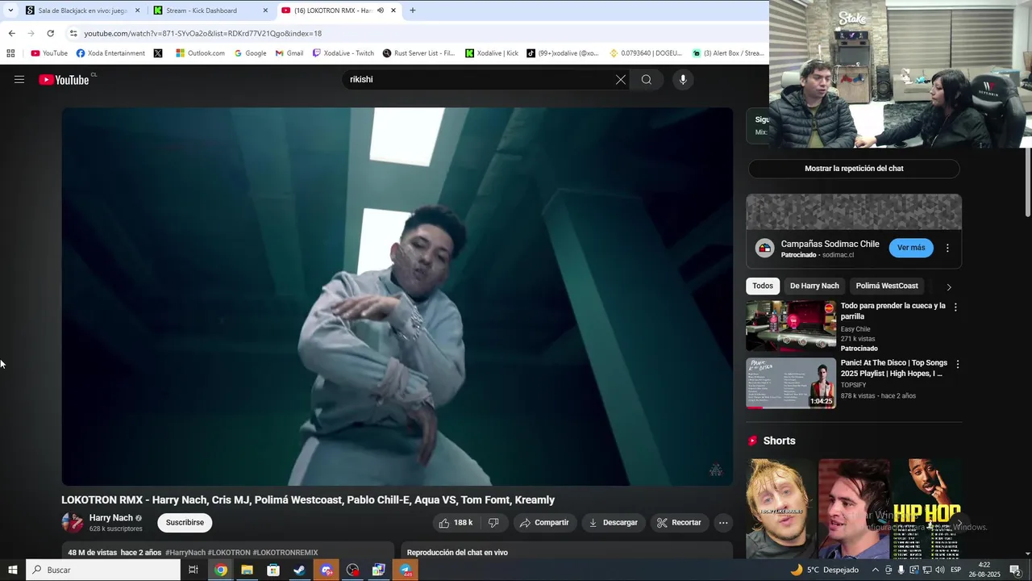Select the LOKOTRON RMX browser tab
Viewport: 1032px width, 581px height.
pyautogui.click(x=339, y=10)
